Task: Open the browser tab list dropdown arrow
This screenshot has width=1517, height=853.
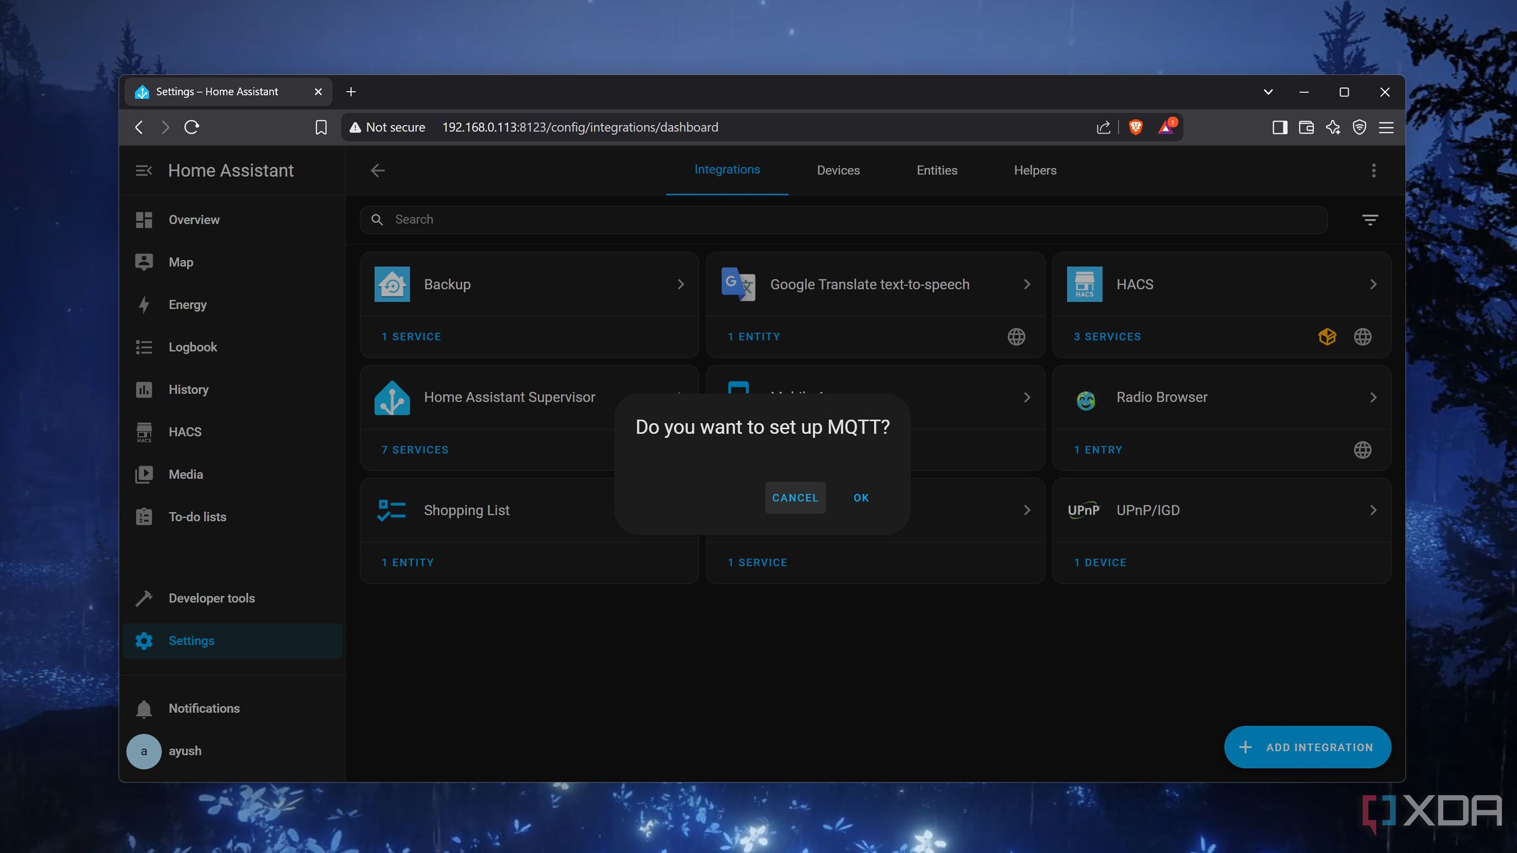Action: coord(1268,92)
